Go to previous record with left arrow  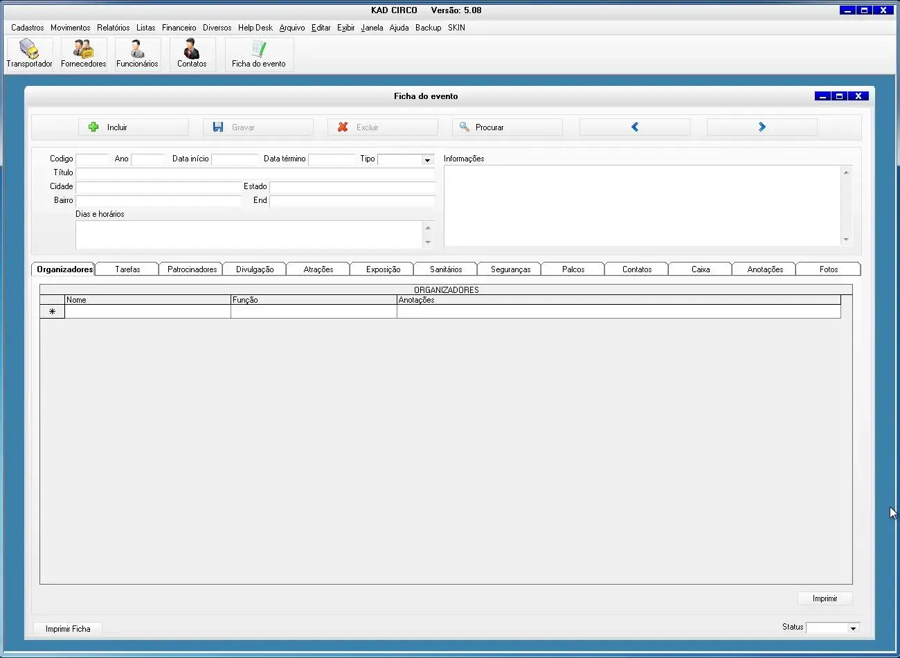pos(634,127)
